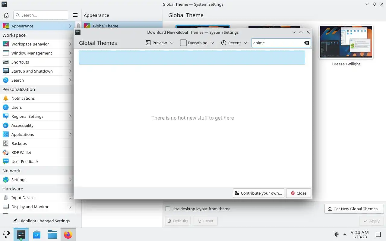Open Dolphin file manager from taskbar
This screenshot has width=386, height=241.
[x=52, y=234]
